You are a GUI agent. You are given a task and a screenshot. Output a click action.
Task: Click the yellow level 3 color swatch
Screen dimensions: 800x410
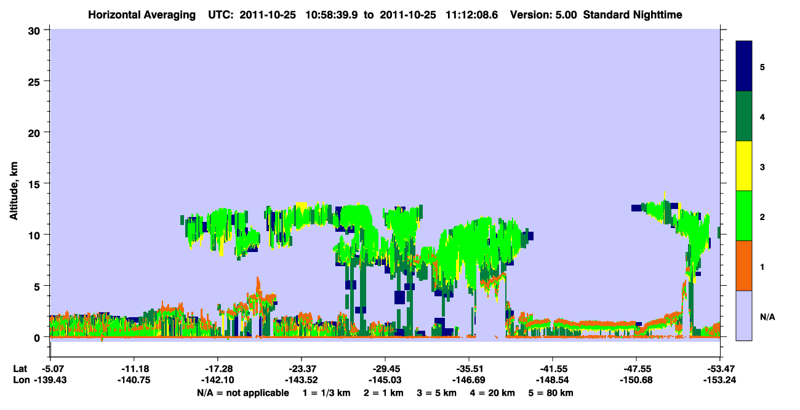point(744,166)
